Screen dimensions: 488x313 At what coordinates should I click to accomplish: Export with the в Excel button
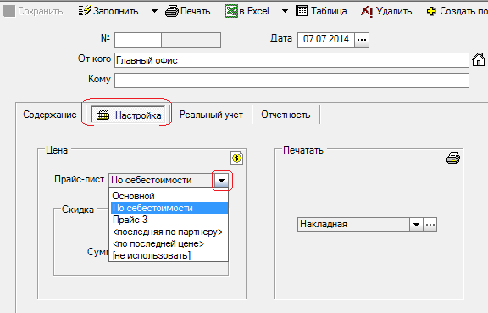tap(247, 11)
